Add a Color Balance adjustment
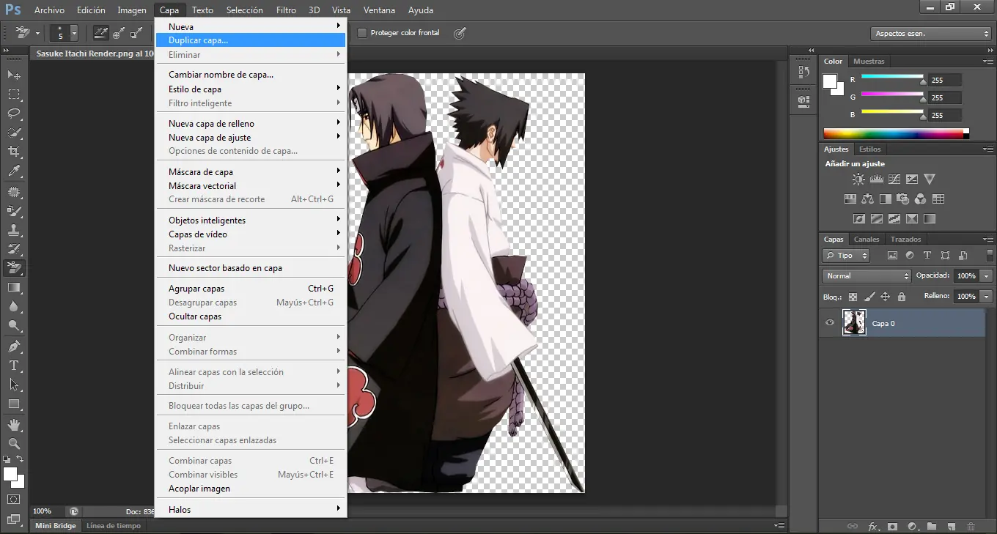The height and width of the screenshot is (534, 997). tap(868, 199)
